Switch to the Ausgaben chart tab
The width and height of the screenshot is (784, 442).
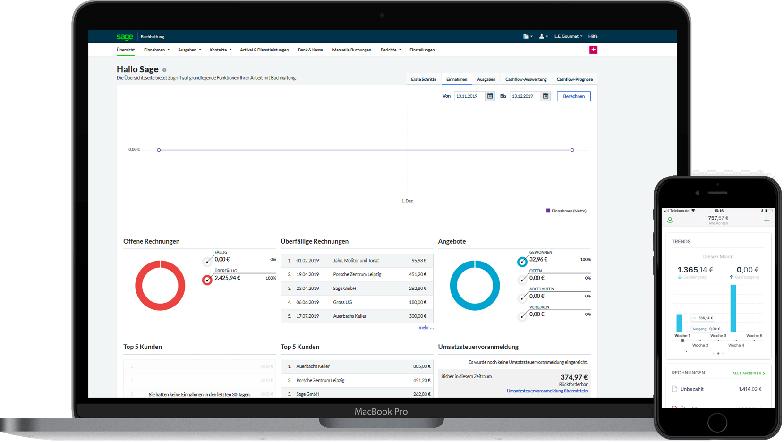pyautogui.click(x=486, y=79)
